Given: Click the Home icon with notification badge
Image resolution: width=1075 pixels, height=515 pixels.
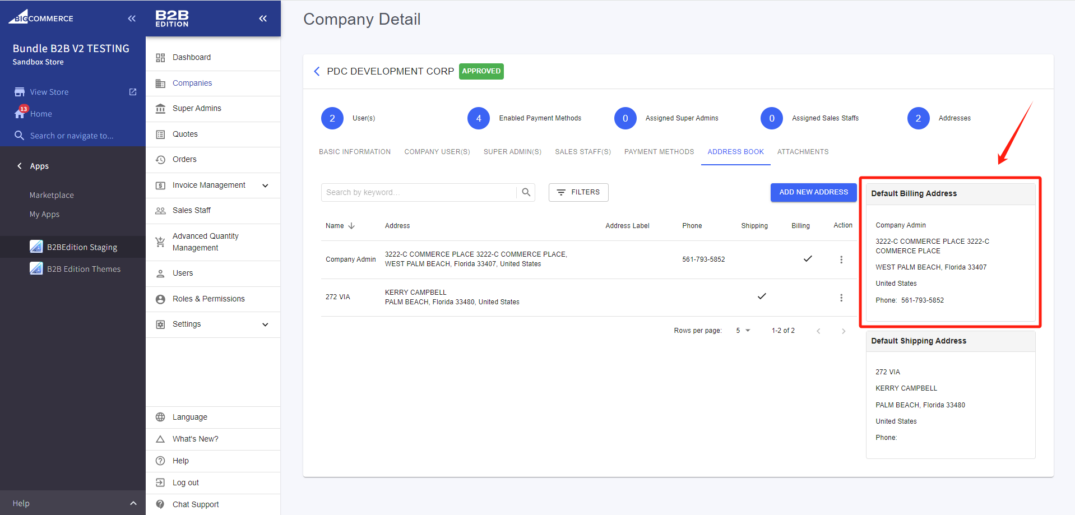Looking at the screenshot, I should 20,113.
